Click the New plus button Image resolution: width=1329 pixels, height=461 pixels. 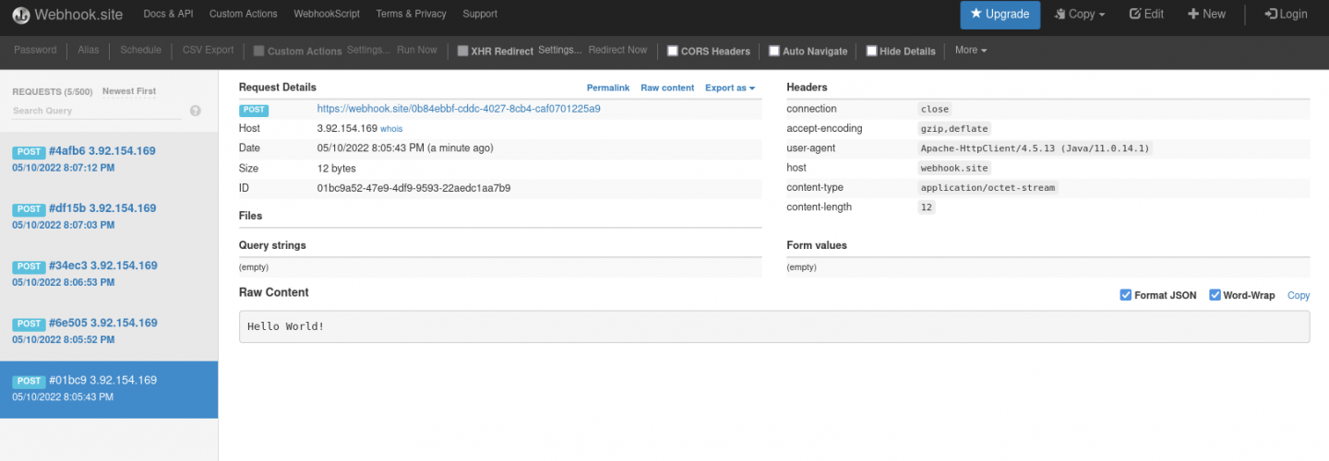coord(1206,15)
